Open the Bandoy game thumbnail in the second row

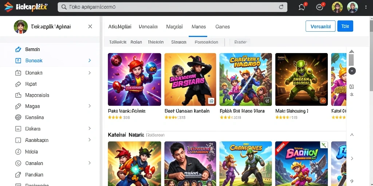click(x=301, y=164)
